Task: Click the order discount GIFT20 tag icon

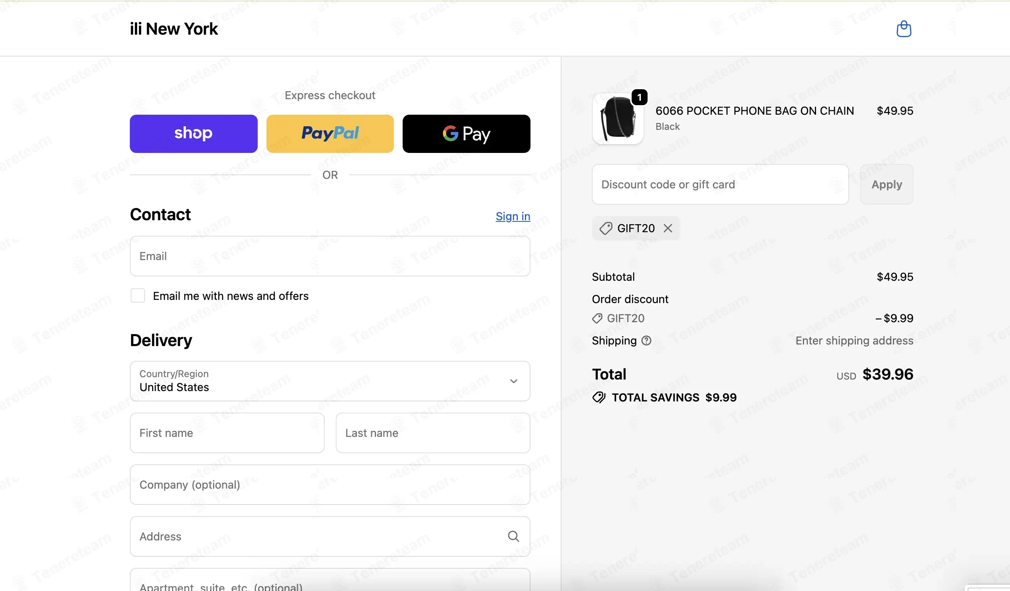Action: (x=597, y=319)
